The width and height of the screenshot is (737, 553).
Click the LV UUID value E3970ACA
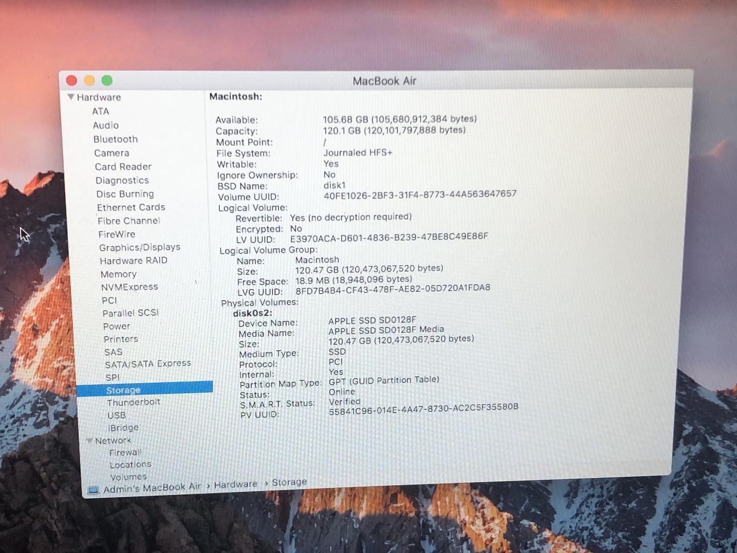pos(389,238)
